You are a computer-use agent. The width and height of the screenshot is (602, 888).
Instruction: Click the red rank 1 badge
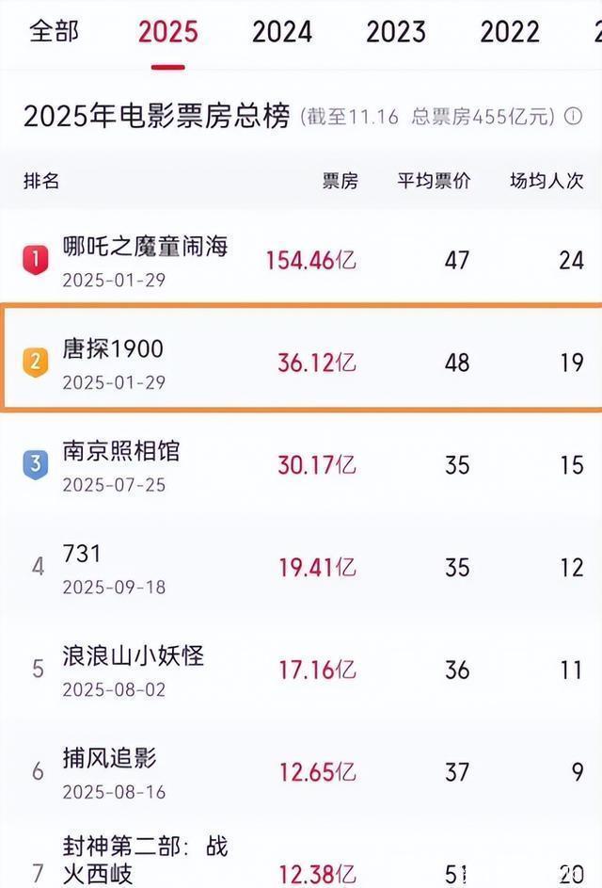[x=35, y=259]
